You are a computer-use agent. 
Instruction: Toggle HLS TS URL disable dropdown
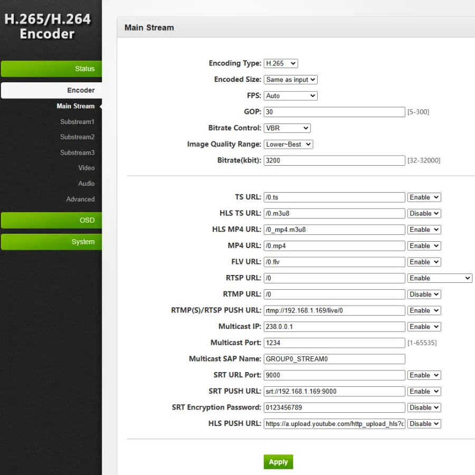tap(424, 214)
